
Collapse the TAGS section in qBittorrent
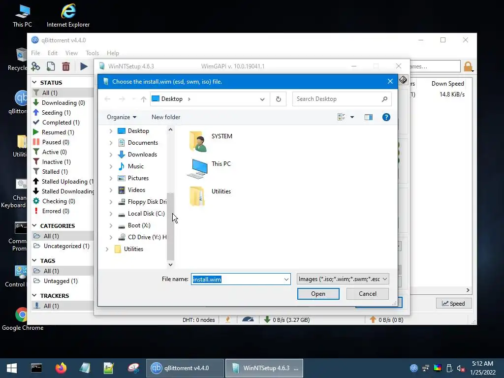point(34,260)
